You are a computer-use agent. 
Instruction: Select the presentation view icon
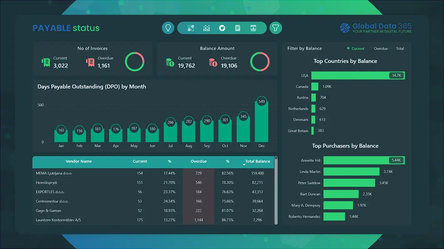click(x=253, y=28)
